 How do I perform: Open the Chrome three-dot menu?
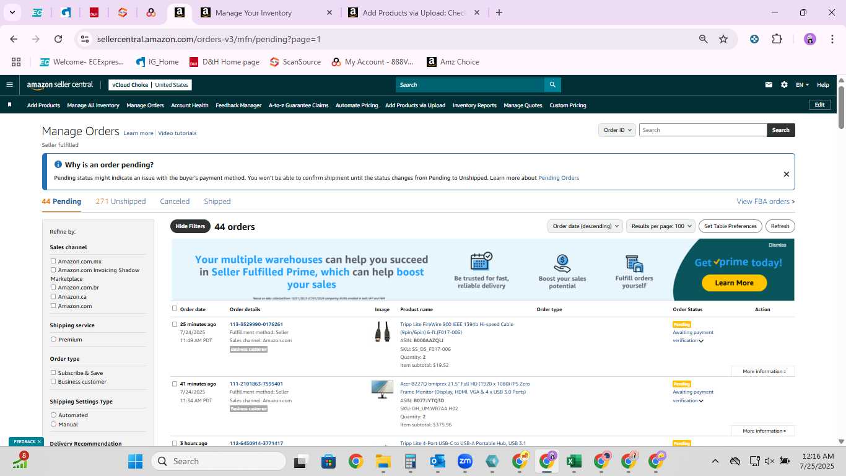[831, 39]
